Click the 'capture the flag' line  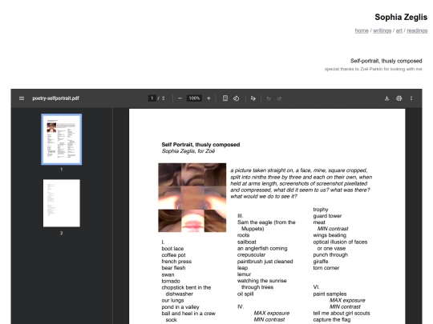pyautogui.click(x=332, y=320)
